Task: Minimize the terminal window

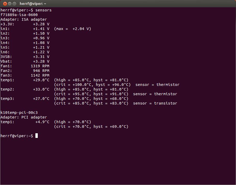Action: point(9,4)
